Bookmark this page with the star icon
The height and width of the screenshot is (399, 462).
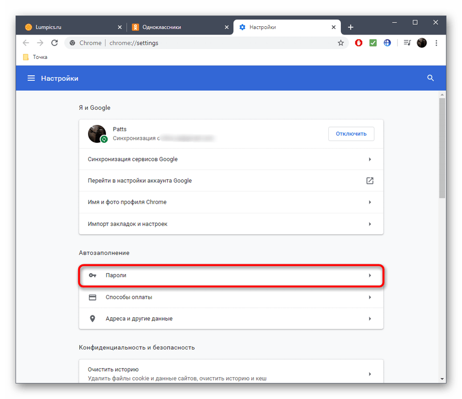(341, 43)
